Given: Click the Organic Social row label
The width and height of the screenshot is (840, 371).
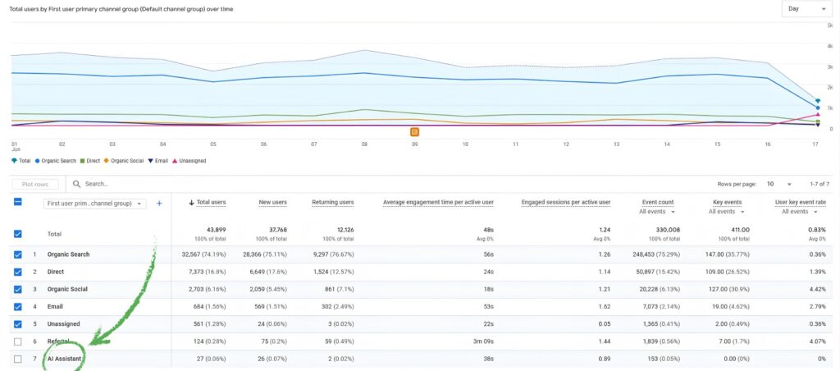Looking at the screenshot, I should point(67,289).
